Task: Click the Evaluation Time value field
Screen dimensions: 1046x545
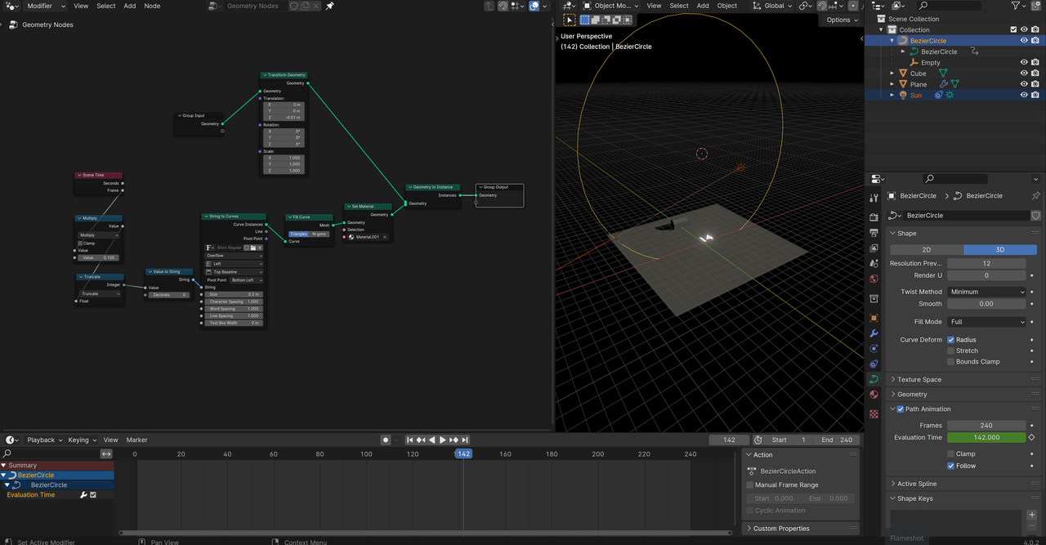Action: pos(986,437)
